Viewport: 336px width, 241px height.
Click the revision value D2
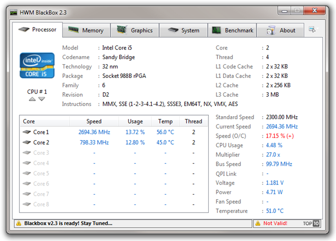pyautogui.click(x=106, y=95)
